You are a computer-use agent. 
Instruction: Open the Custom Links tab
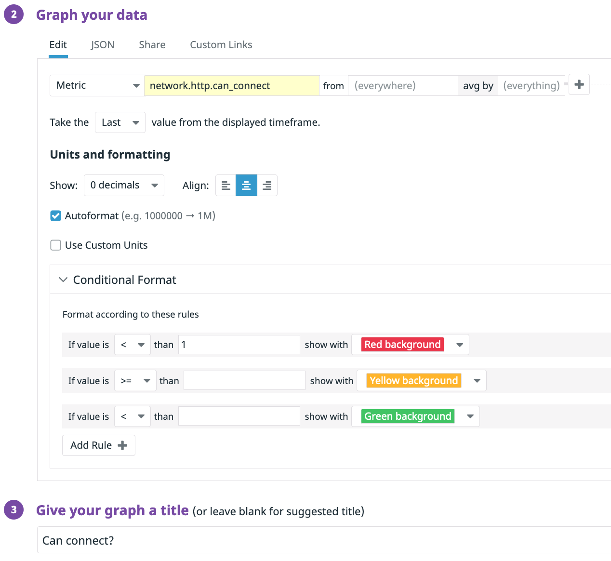pyautogui.click(x=221, y=45)
